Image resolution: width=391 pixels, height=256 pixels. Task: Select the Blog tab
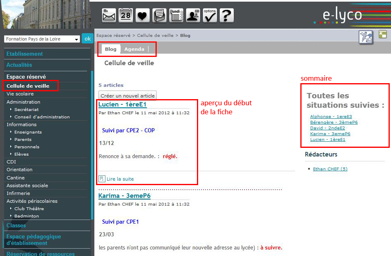tap(110, 49)
